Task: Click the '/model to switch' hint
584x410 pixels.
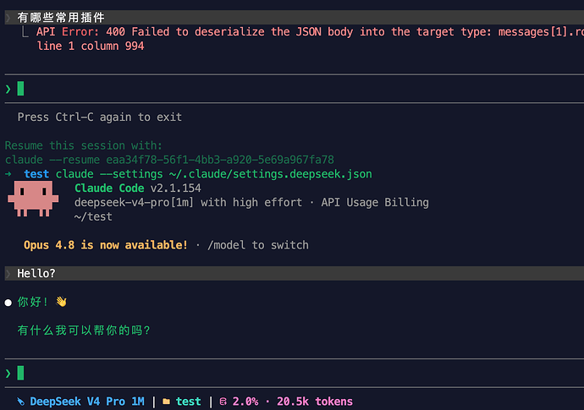Action: pyautogui.click(x=258, y=245)
